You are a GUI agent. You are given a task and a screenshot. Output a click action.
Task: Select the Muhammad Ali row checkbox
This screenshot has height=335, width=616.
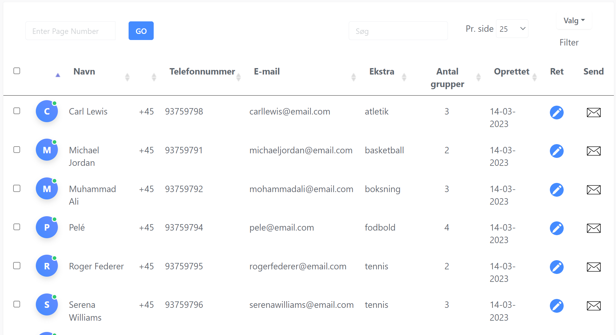point(17,188)
